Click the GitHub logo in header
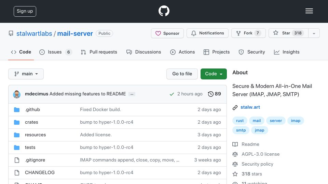 pos(164,11)
